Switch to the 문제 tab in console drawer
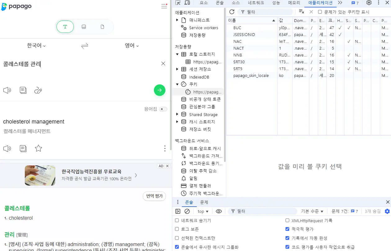Image resolution: width=391 pixels, height=251 pixels. tap(204, 202)
